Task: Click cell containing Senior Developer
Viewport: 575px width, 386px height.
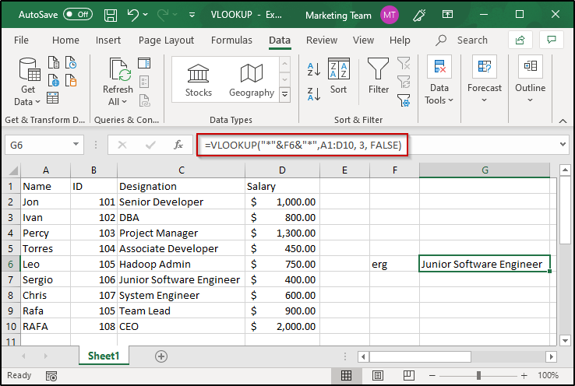Action: point(182,202)
